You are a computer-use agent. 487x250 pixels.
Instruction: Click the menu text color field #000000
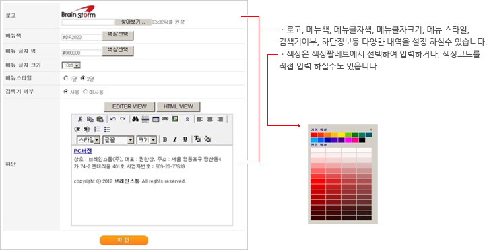82,53
